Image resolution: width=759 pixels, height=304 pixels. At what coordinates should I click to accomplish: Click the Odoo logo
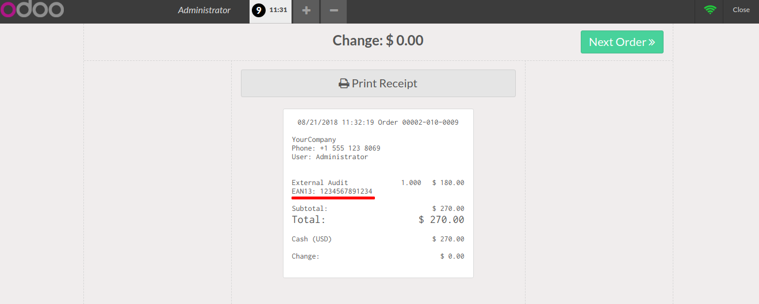point(32,10)
